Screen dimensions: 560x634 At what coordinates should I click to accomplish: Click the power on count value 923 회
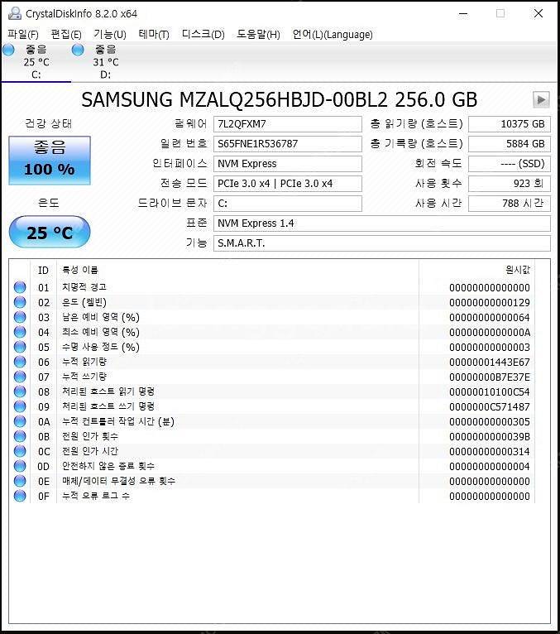509,184
